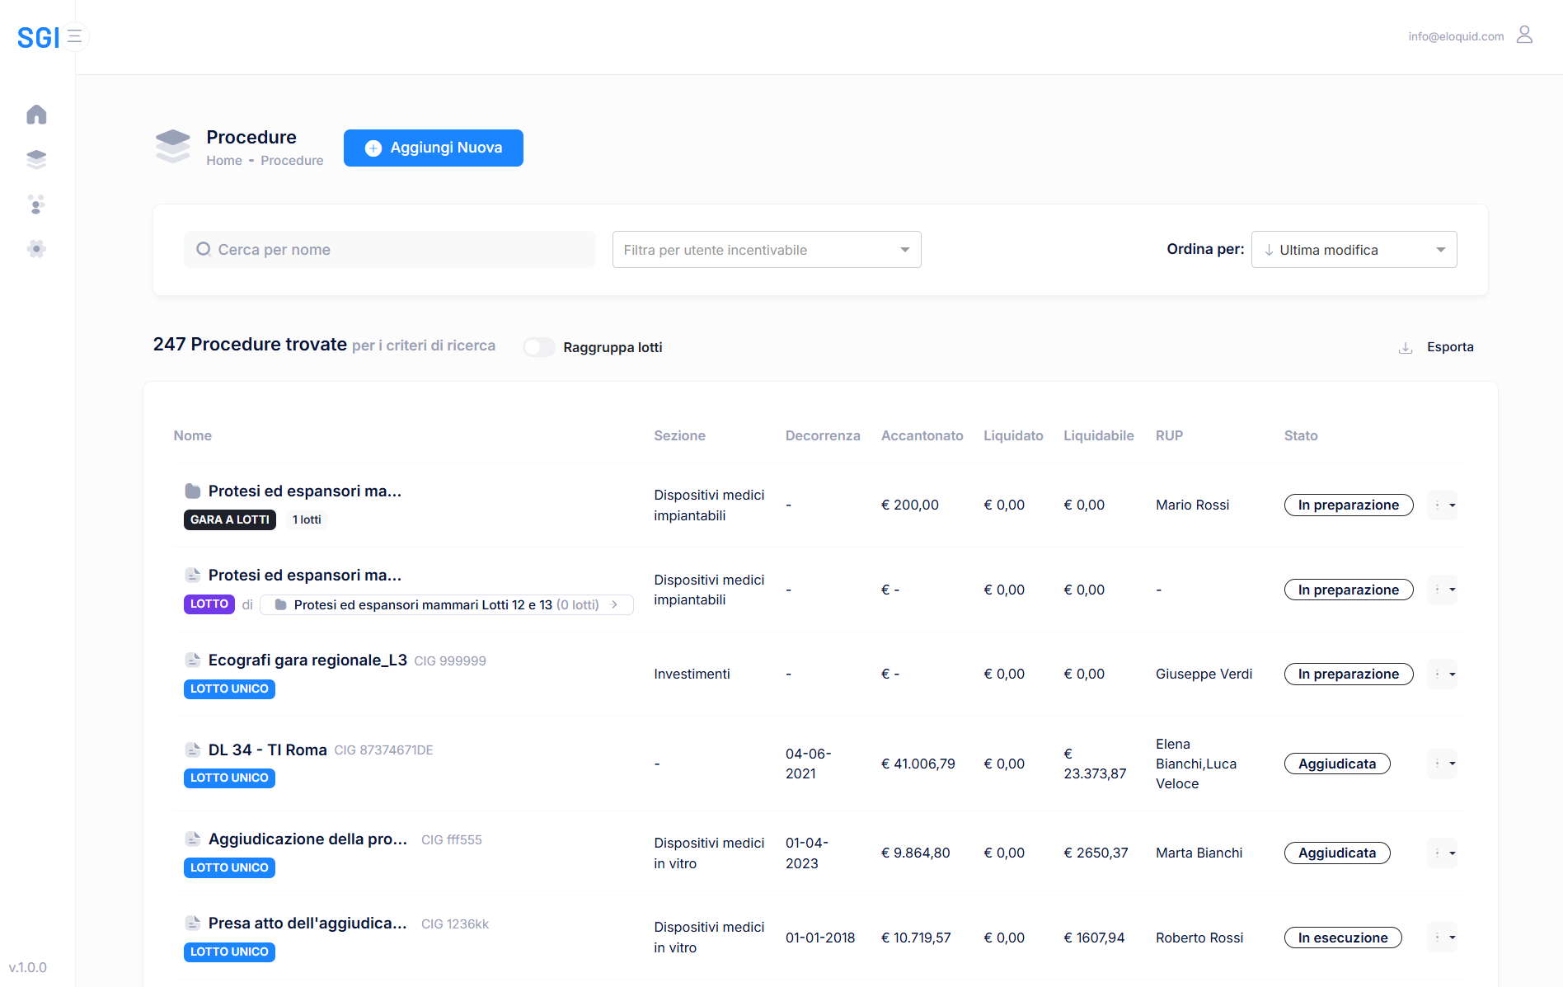Image resolution: width=1563 pixels, height=987 pixels.
Task: Open the settings gear sidebar icon
Action: pyautogui.click(x=36, y=249)
